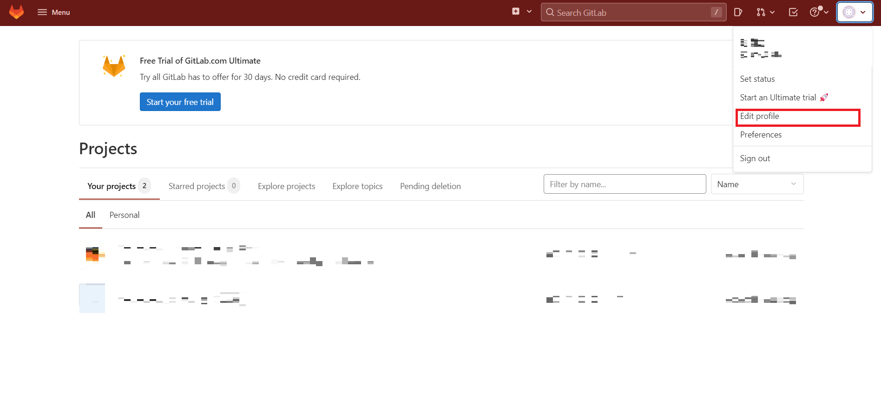881x399 pixels.
Task: Click the GitLab fox logo
Action: [16, 13]
